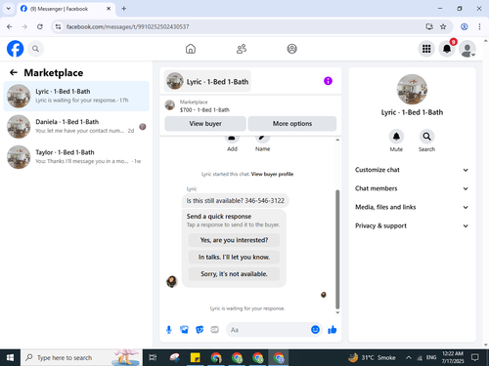Open the Friends icon in top navigation

point(242,49)
